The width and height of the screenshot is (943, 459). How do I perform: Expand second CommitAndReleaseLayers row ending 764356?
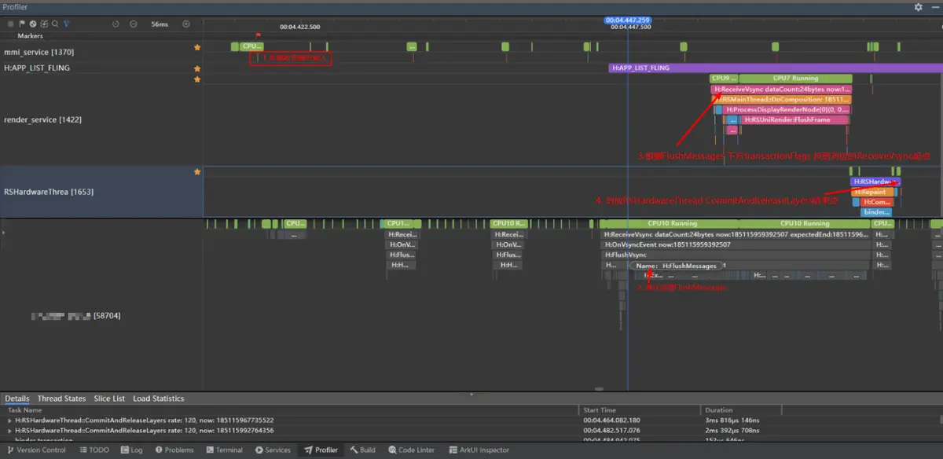[x=10, y=431]
